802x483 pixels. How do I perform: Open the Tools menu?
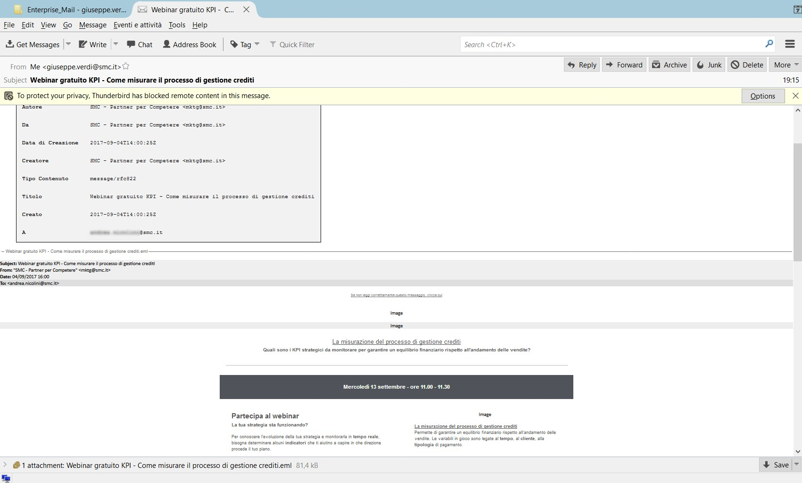coord(177,25)
